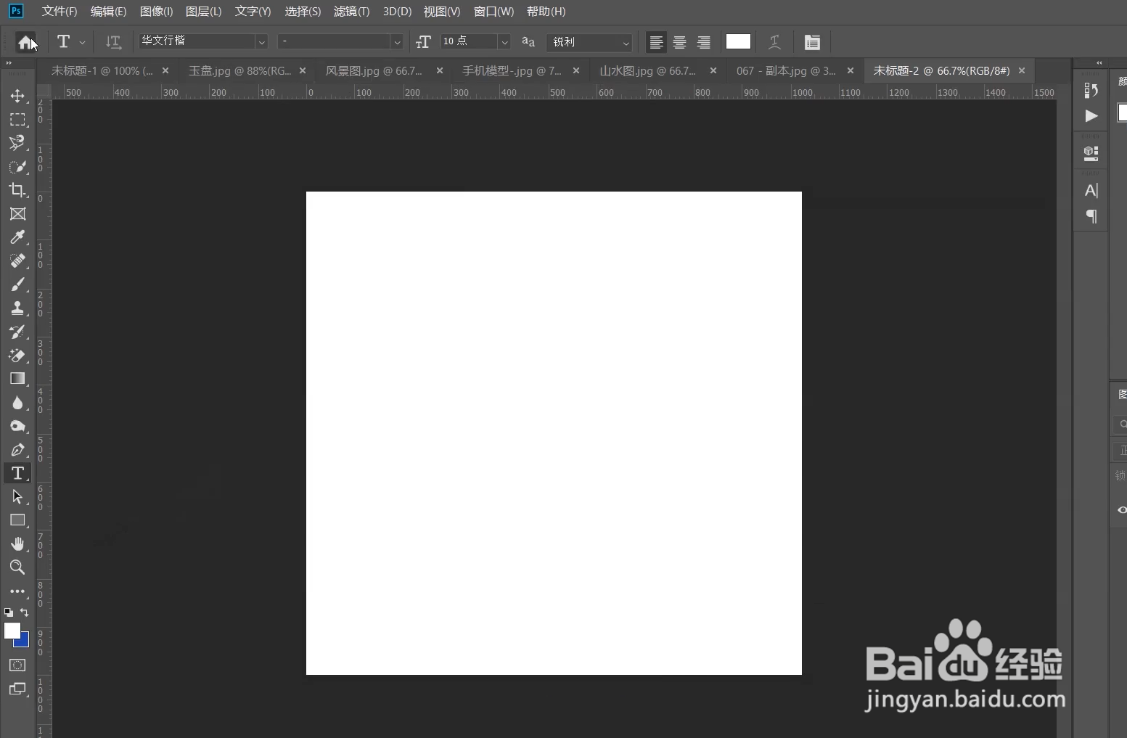Viewport: 1127px width, 738px height.
Task: Switch to the 玉盘.jpg tab
Action: tap(239, 71)
